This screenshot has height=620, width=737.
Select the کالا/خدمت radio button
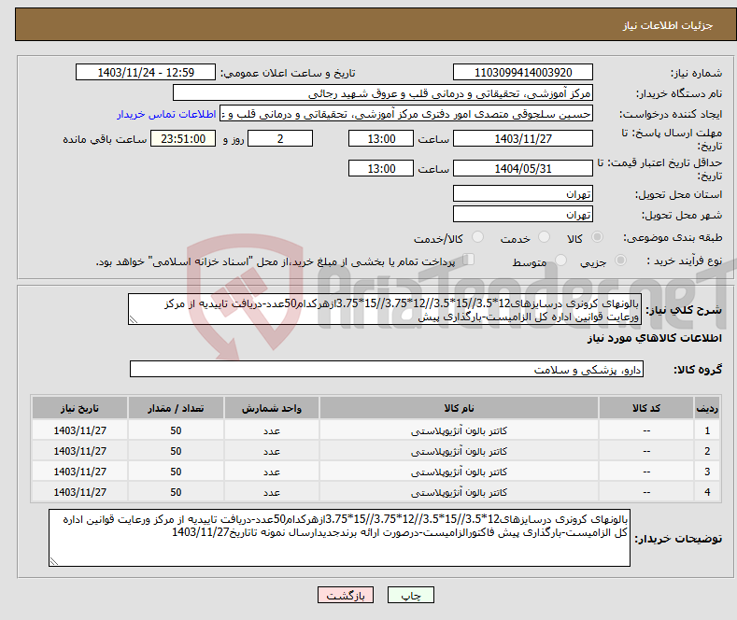[477, 237]
